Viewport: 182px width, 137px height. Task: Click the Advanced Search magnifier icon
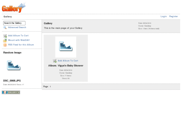pos(5,27)
